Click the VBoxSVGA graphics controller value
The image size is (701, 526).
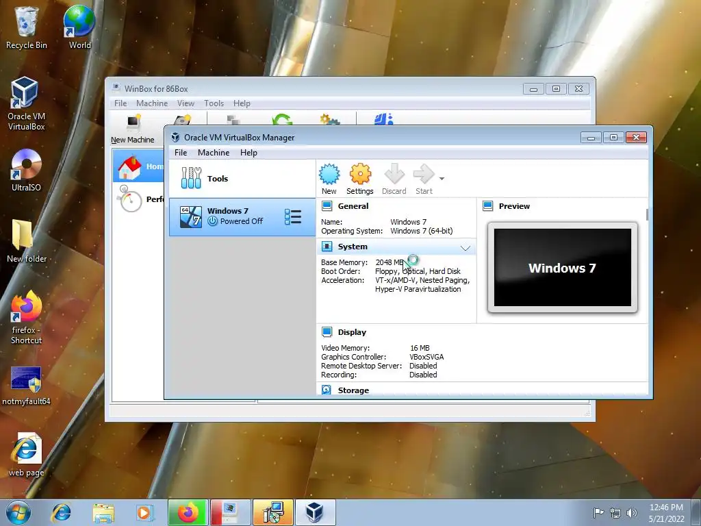tap(426, 357)
